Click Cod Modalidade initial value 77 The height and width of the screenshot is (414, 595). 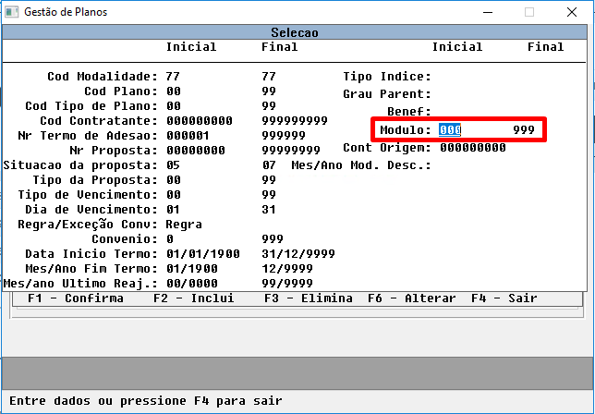(x=173, y=77)
